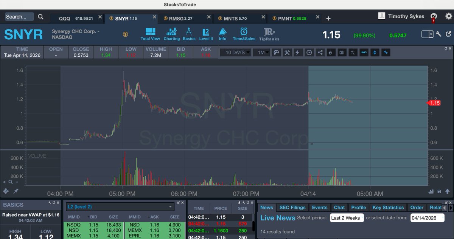Click the search magnifier icon
The height and width of the screenshot is (239, 454).
coord(40,17)
